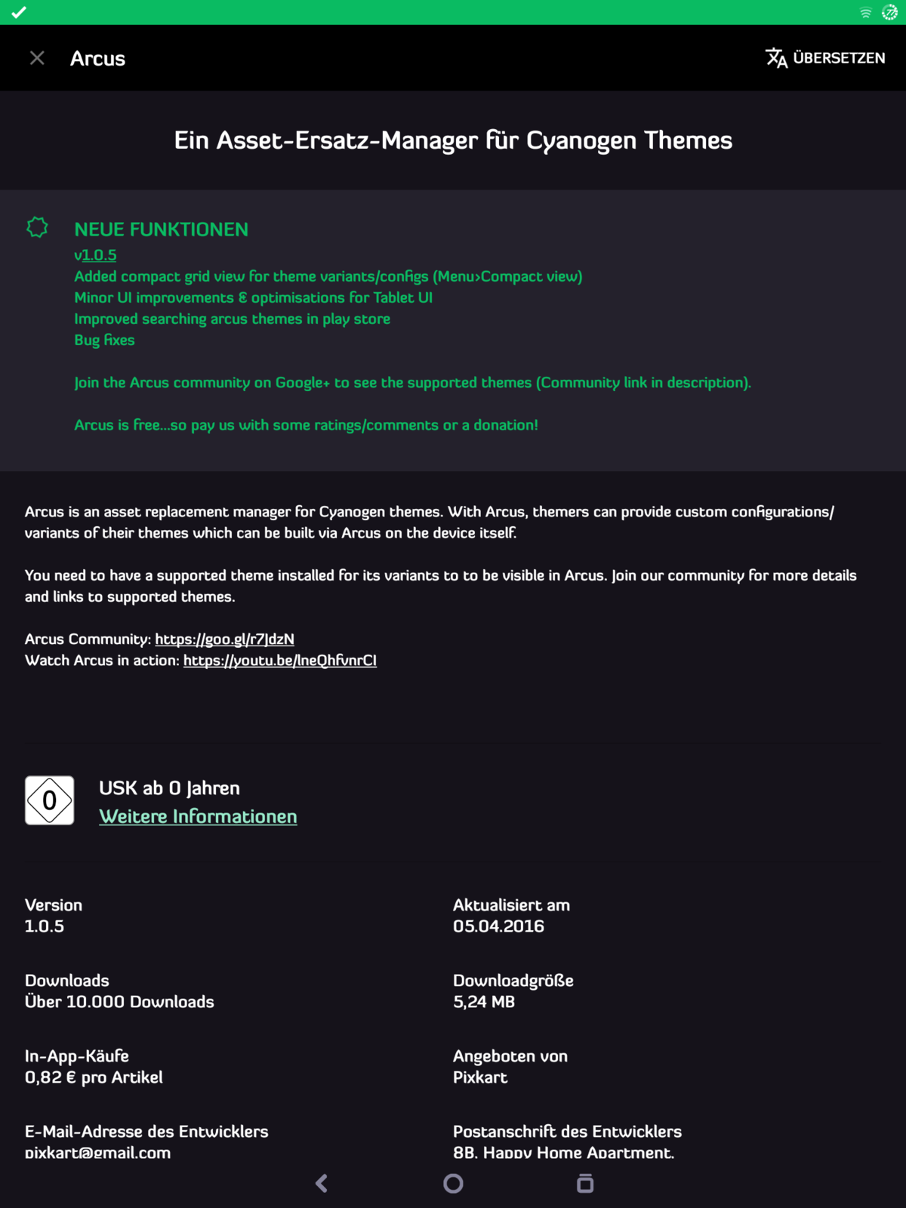This screenshot has width=906, height=1208.
Task: Tap the checkmark icon in status bar
Action: [19, 12]
